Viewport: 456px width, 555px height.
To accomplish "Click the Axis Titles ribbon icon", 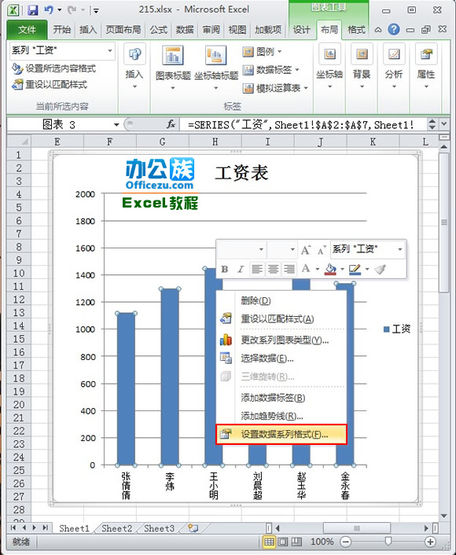I will pos(215,56).
